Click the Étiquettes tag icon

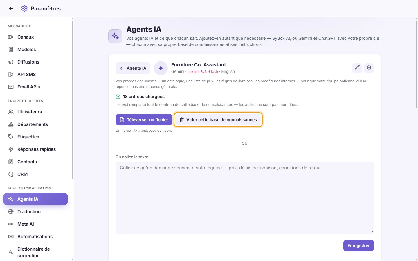point(11,137)
